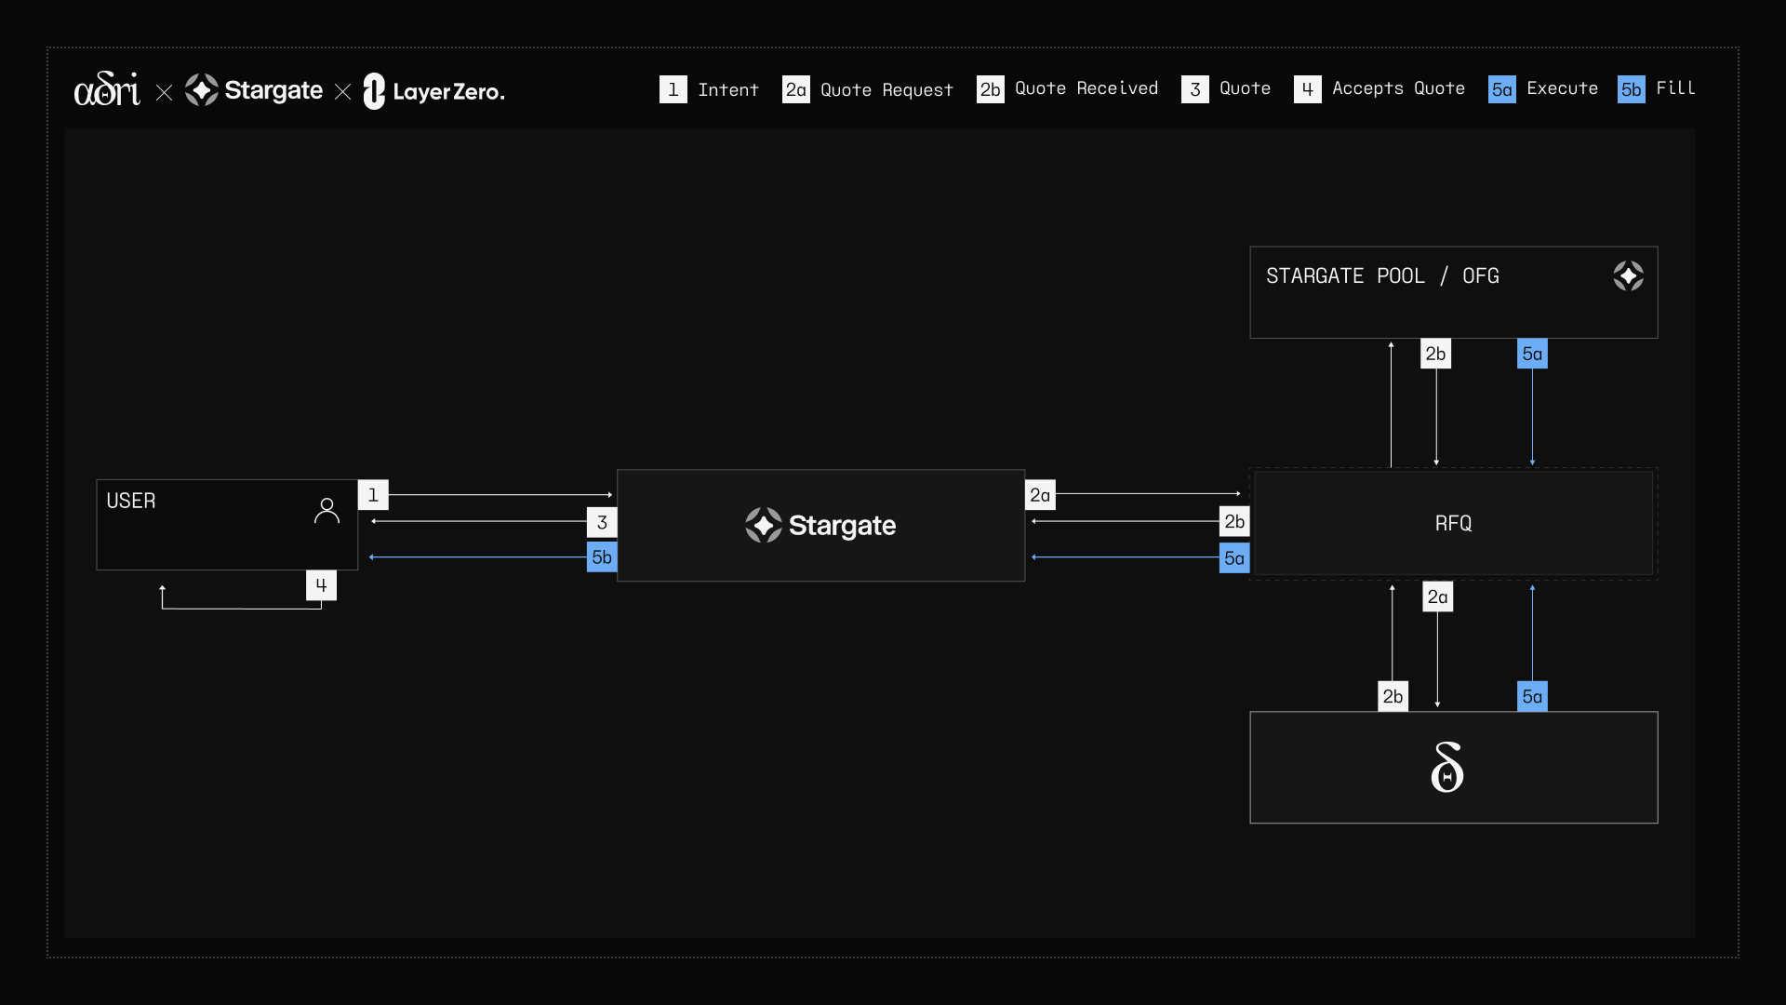Click the Aori logo in the top left
1786x1005 pixels.
(x=107, y=89)
